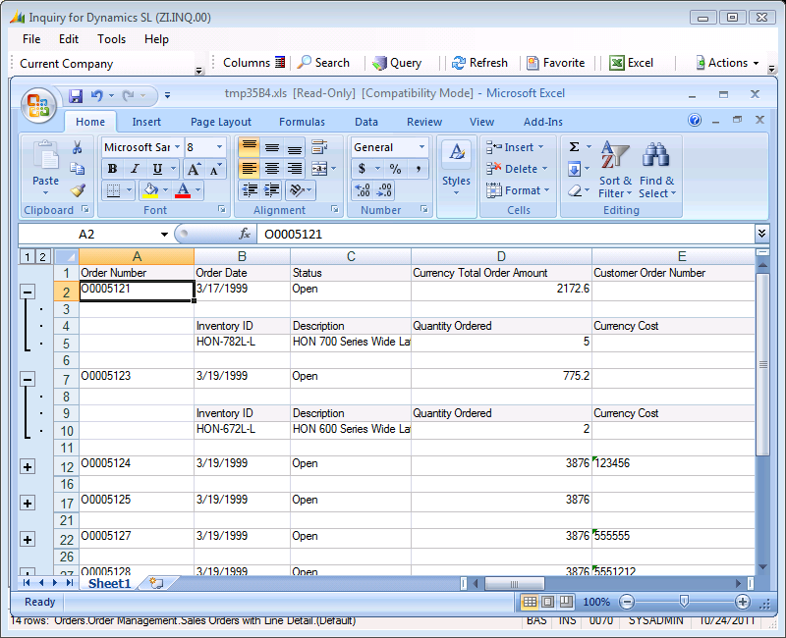Open the General number format dropdown
786x638 pixels.
[421, 147]
